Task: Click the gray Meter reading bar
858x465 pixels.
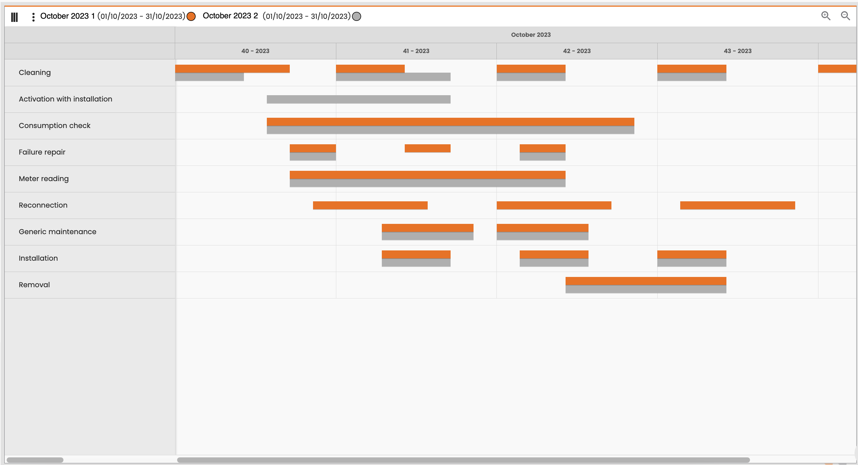Action: coord(427,183)
